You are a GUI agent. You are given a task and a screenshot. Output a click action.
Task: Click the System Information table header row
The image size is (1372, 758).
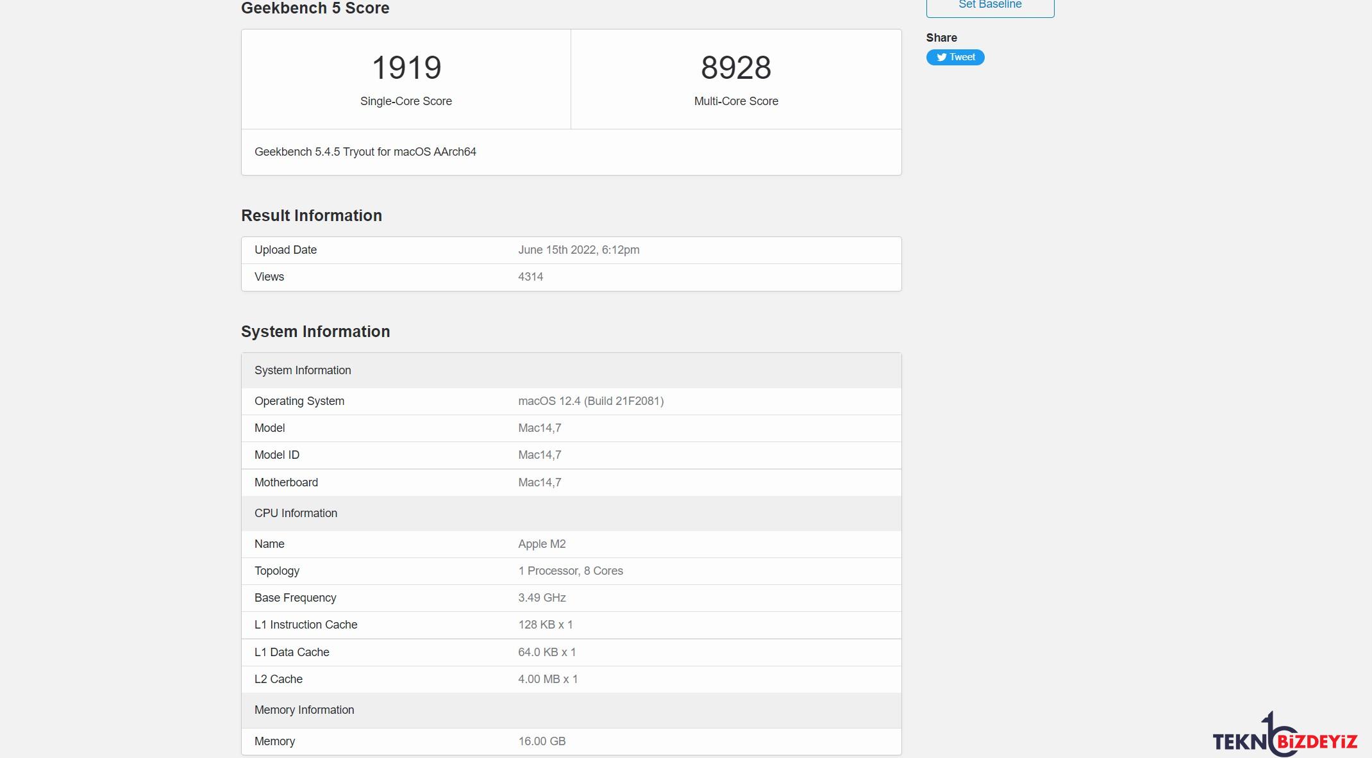coord(571,370)
